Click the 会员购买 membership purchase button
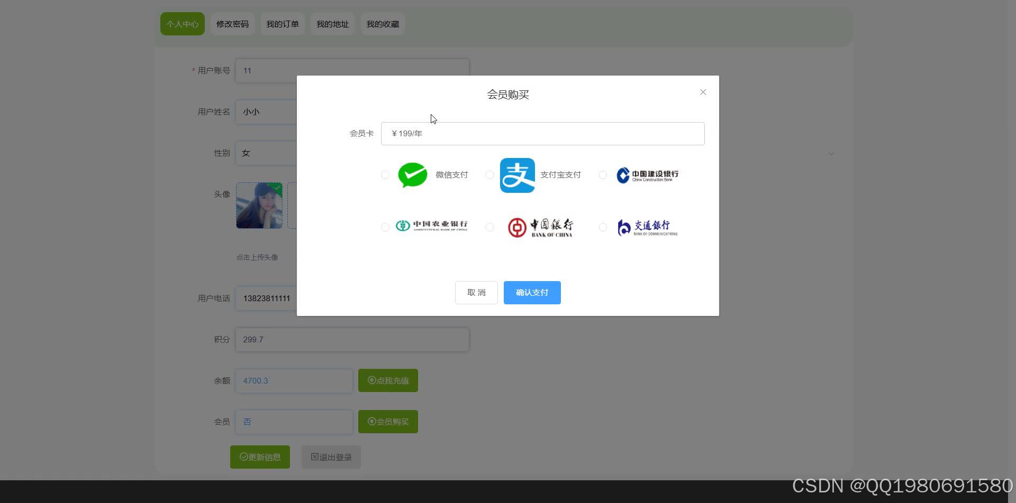This screenshot has height=503, width=1016. [388, 421]
